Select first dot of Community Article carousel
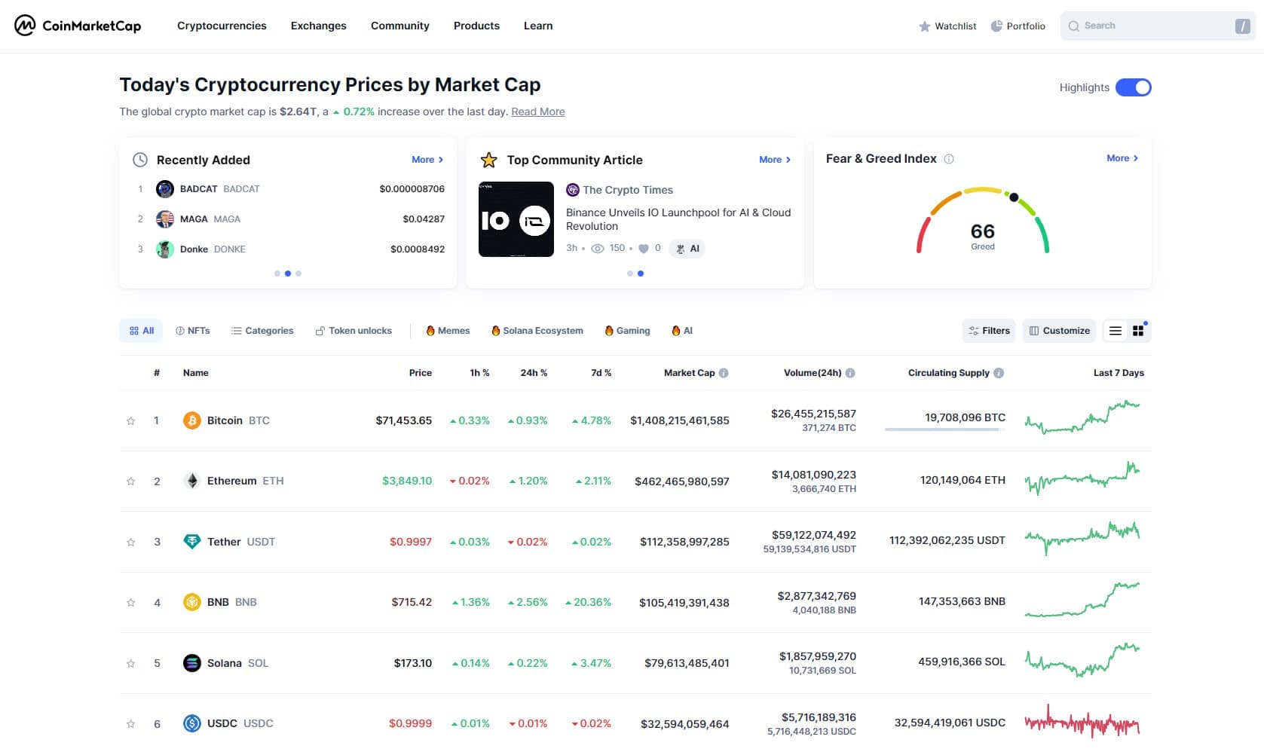The height and width of the screenshot is (752, 1264). click(x=630, y=274)
